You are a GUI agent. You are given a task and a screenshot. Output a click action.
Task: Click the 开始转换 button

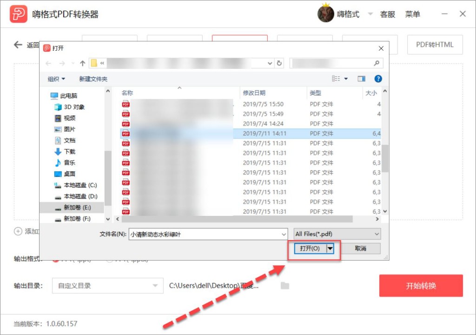pos(421,286)
